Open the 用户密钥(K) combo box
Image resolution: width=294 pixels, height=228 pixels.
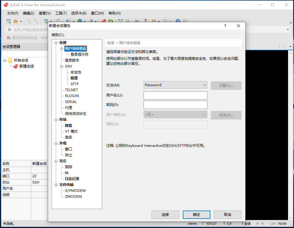tap(175, 115)
